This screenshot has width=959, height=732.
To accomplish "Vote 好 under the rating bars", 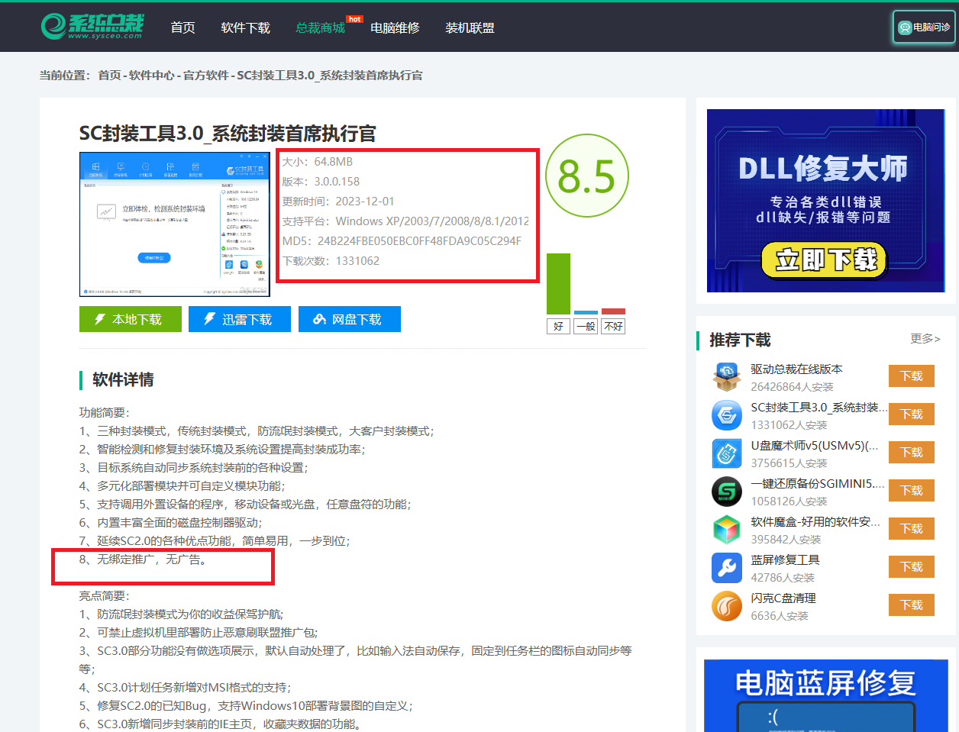I will [x=558, y=326].
